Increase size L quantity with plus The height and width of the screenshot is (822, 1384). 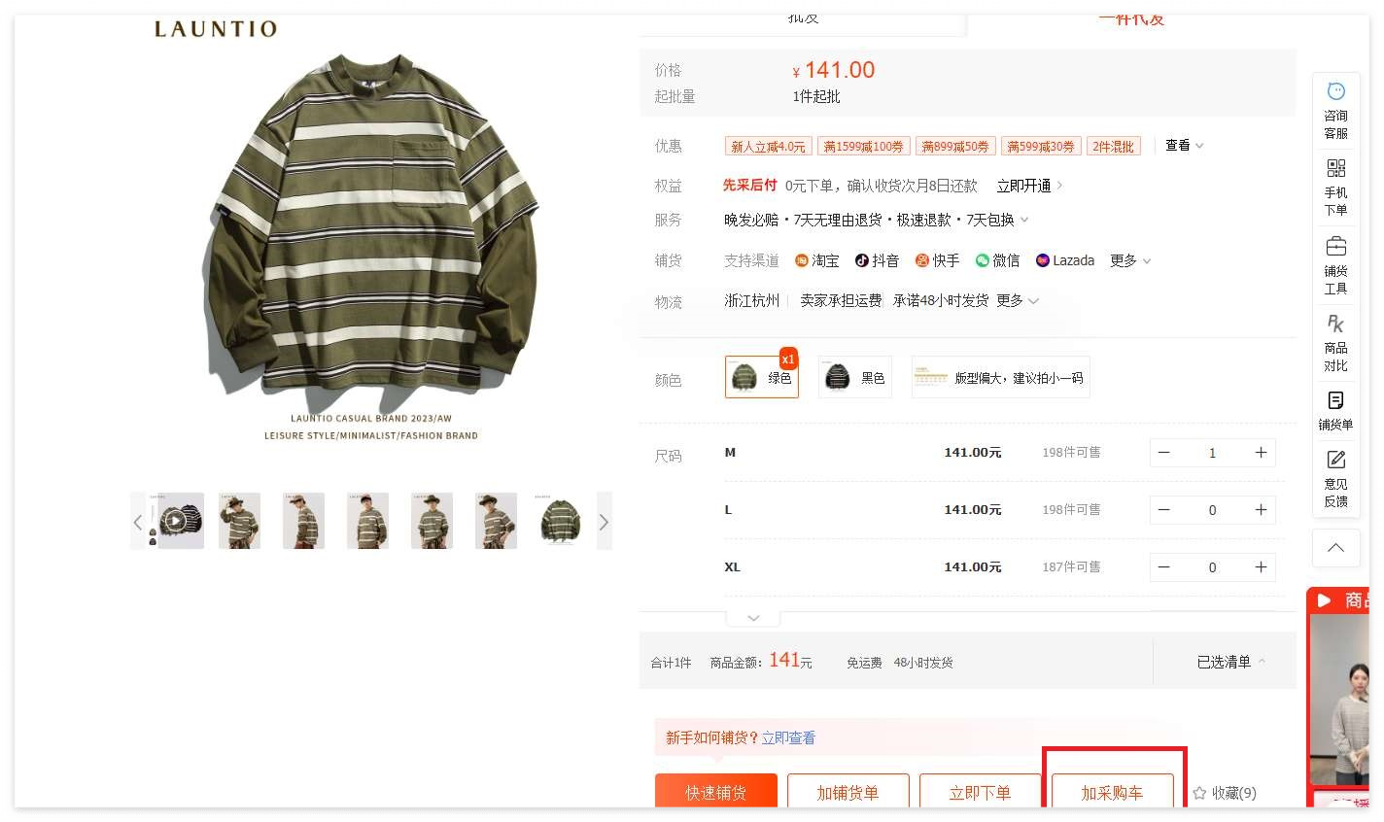pyautogui.click(x=1261, y=510)
